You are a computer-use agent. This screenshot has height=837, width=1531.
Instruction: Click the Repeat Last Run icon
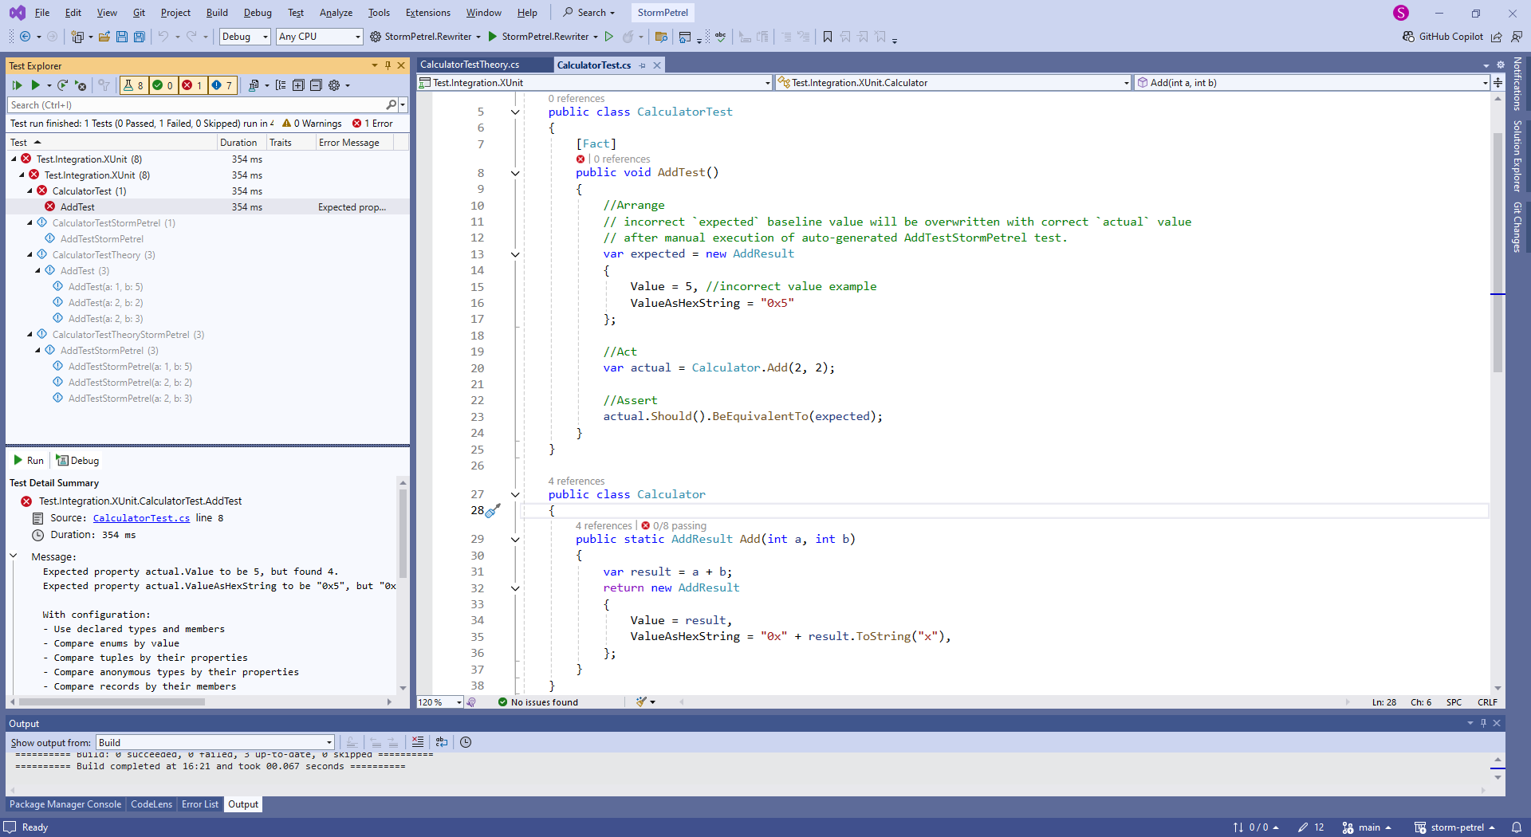(62, 85)
